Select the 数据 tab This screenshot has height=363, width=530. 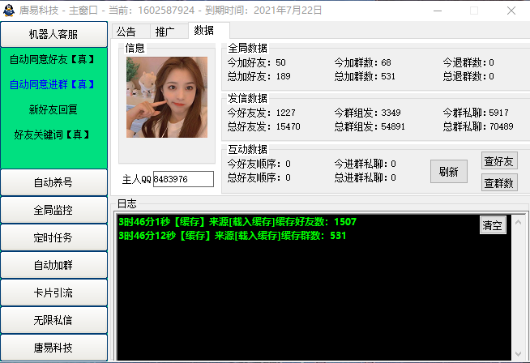209,31
